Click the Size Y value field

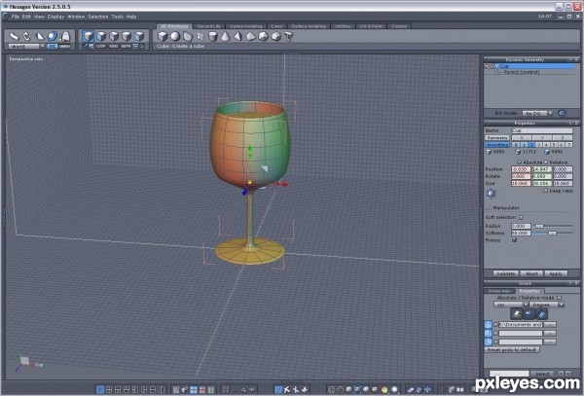[541, 184]
